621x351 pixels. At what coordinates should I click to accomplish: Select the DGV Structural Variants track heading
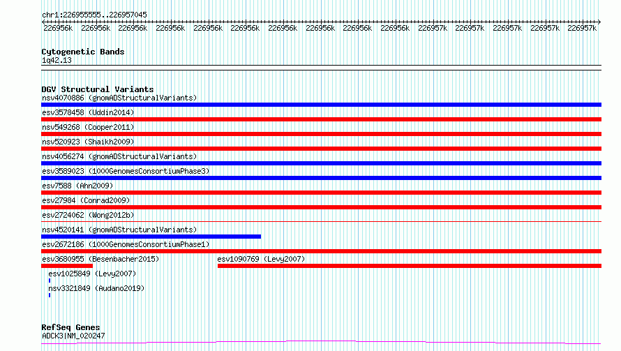[x=98, y=89]
